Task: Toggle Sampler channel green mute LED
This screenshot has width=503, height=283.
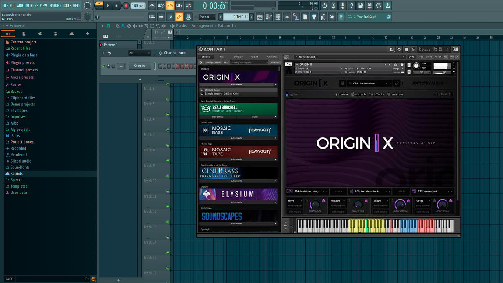Action: click(104, 66)
